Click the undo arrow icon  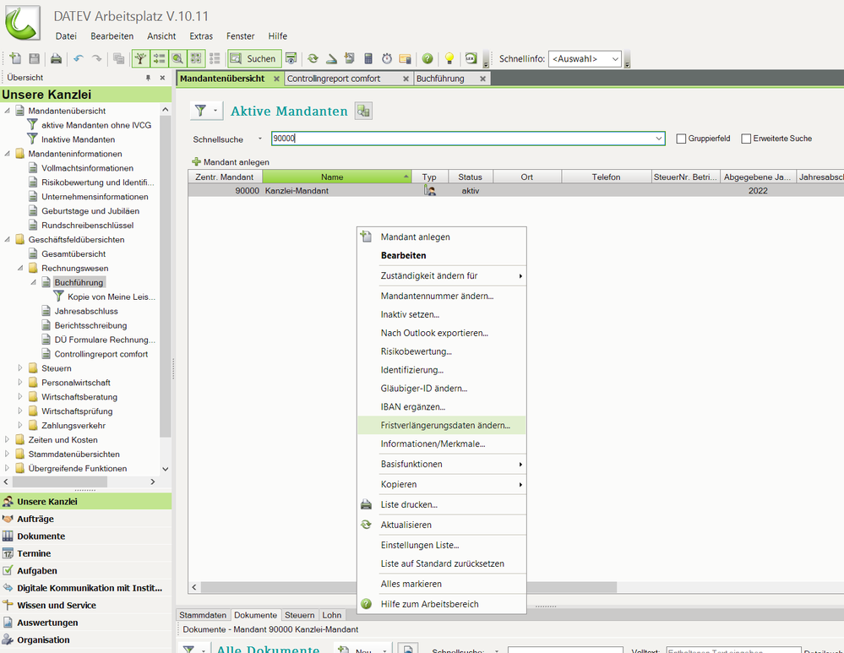click(x=79, y=58)
